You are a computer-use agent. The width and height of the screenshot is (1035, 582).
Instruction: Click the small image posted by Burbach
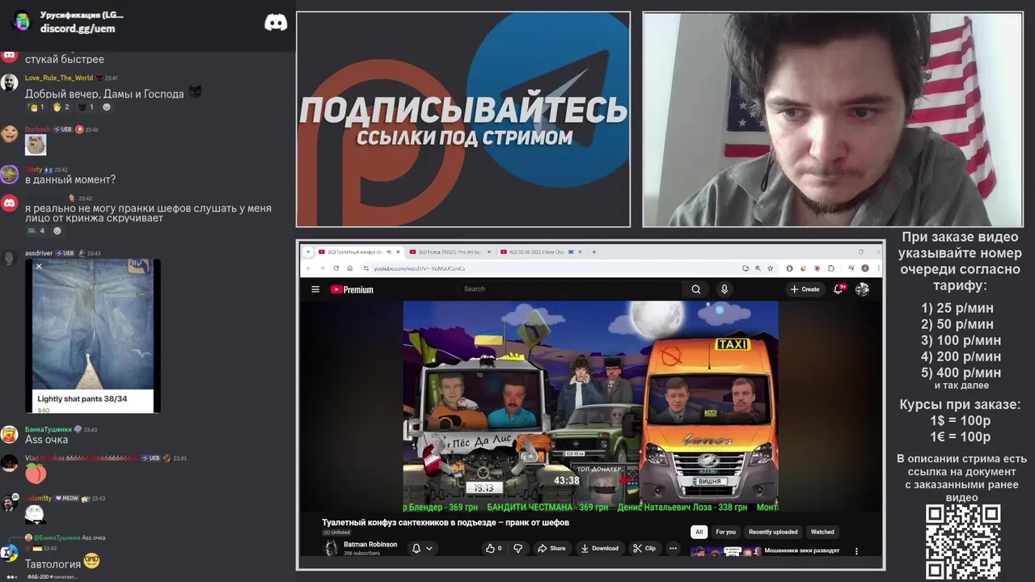click(36, 145)
